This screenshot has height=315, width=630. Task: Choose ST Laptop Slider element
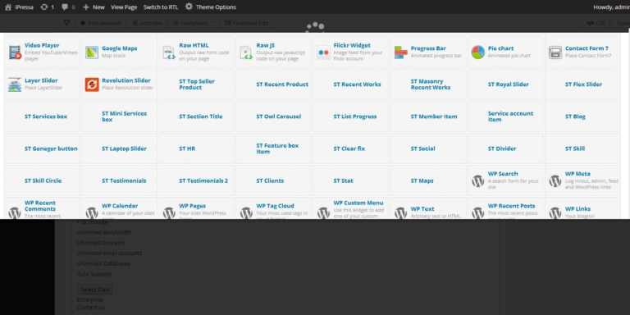click(119, 148)
